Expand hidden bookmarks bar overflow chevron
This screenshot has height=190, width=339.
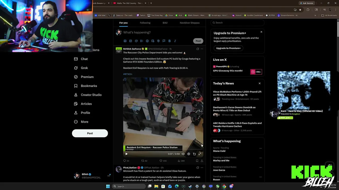click(x=315, y=15)
